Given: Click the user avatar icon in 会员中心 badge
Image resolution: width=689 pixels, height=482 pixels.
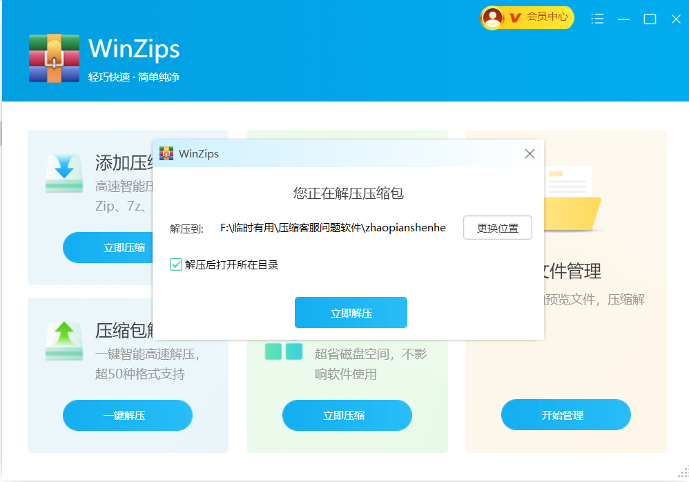Looking at the screenshot, I should click(x=492, y=17).
